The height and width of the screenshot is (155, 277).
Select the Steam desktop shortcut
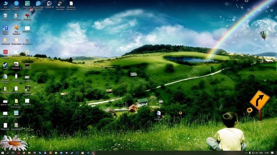coord(5,65)
